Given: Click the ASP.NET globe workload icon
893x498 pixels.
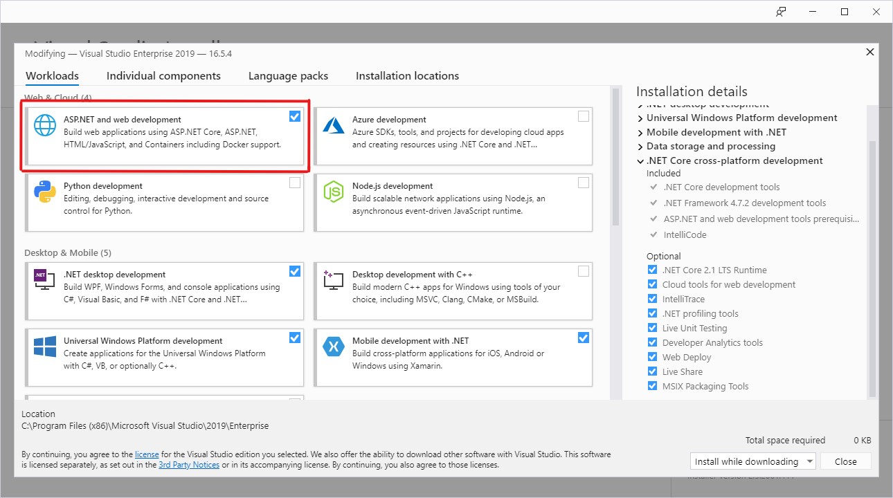Looking at the screenshot, I should pyautogui.click(x=45, y=125).
